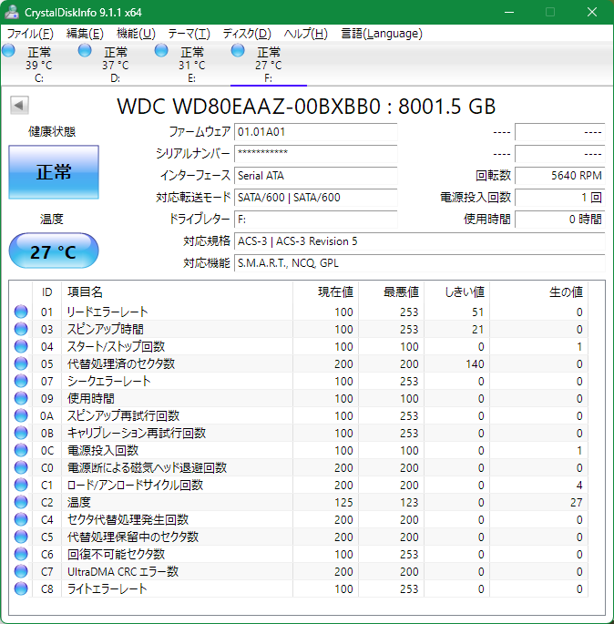Open the テーマ(T) menu
This screenshot has height=624, width=614.
pyautogui.click(x=189, y=34)
